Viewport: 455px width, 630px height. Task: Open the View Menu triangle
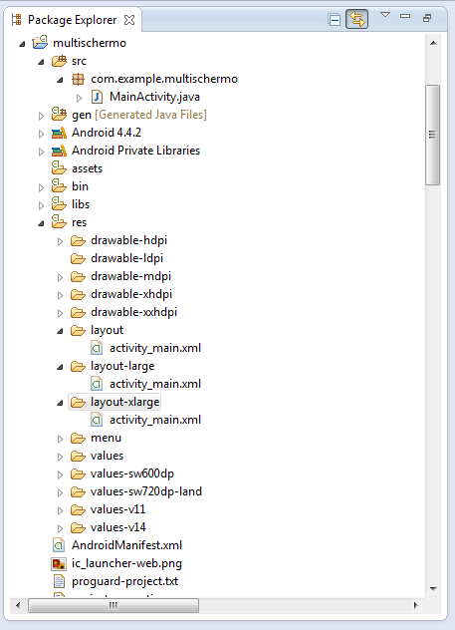(385, 15)
